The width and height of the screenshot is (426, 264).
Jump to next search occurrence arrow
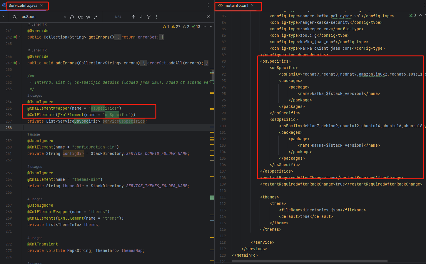[x=141, y=17]
